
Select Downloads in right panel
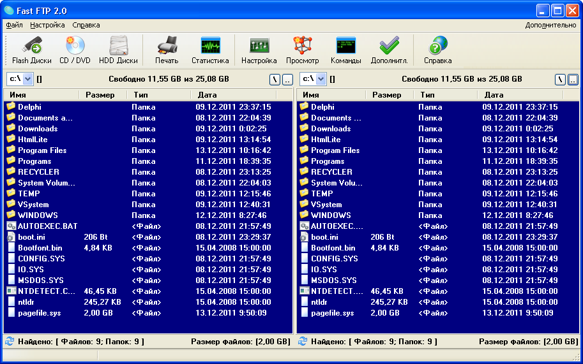coord(331,129)
